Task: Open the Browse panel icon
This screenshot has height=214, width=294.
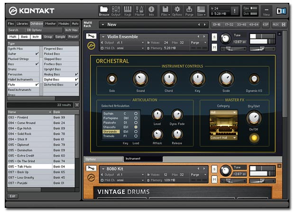Action: click(104, 10)
